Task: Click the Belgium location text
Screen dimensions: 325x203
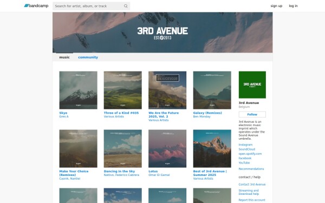Action: (x=244, y=107)
